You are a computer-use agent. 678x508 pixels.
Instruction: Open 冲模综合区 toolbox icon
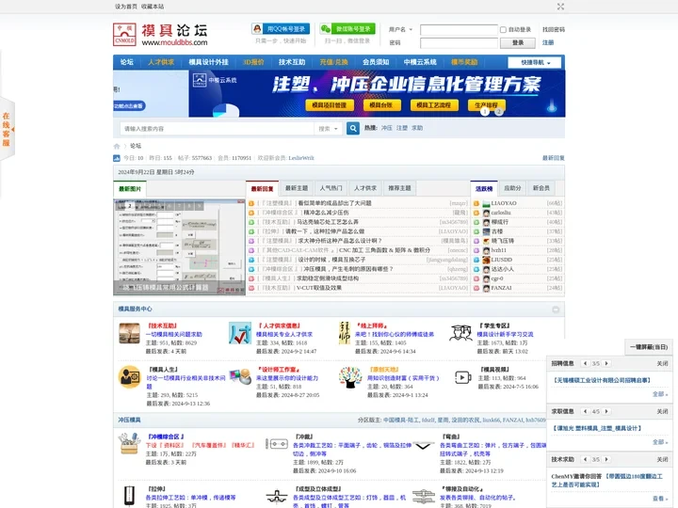pos(130,444)
